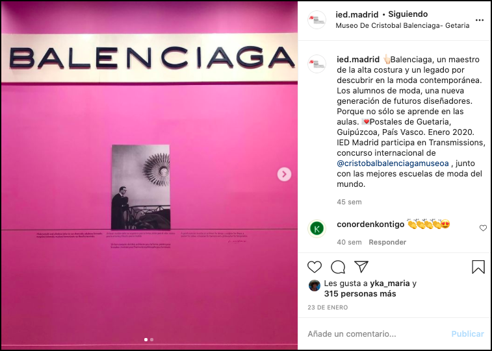The image size is (492, 351).
Task: Go to next photo with arrow
Action: point(284,174)
